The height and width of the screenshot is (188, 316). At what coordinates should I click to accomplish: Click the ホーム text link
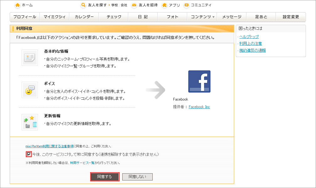coord(27,5)
